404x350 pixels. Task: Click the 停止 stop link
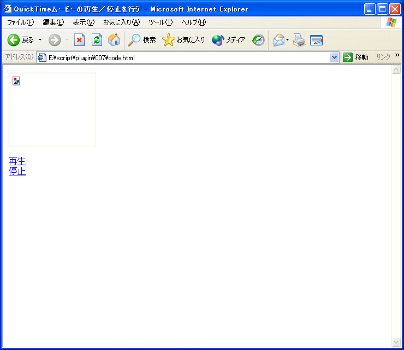pos(17,171)
